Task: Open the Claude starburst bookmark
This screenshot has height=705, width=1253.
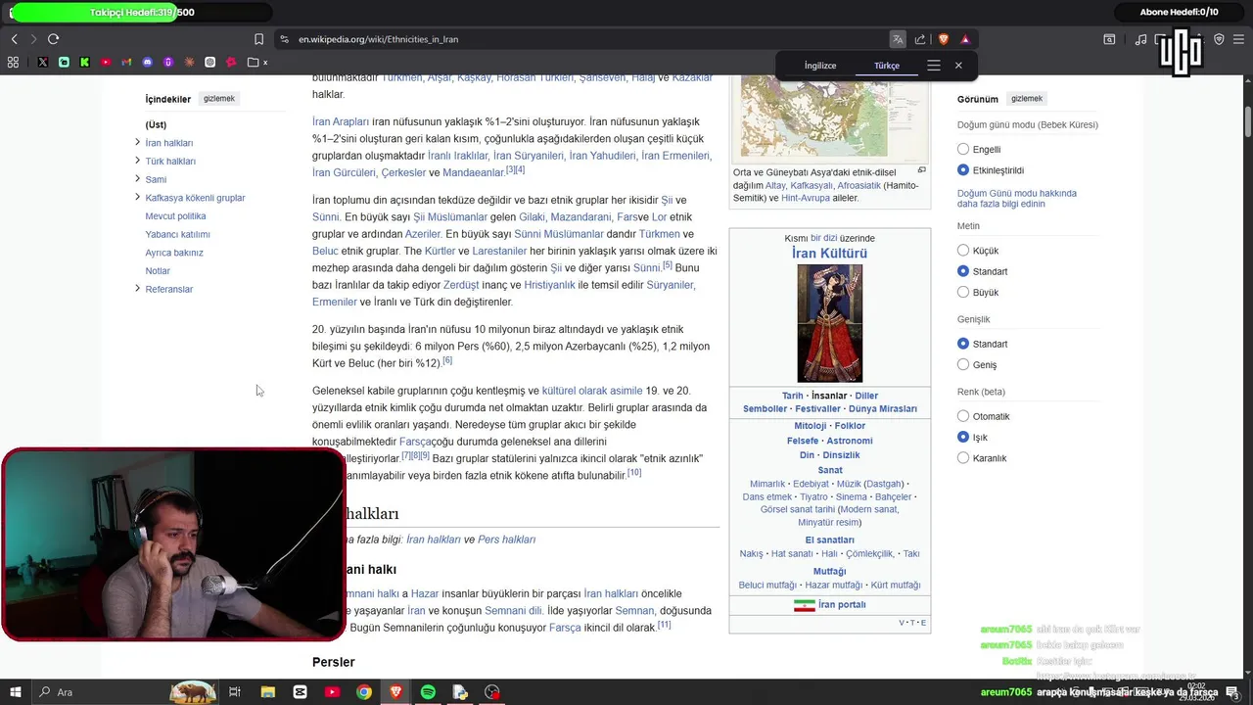Action: pyautogui.click(x=189, y=62)
